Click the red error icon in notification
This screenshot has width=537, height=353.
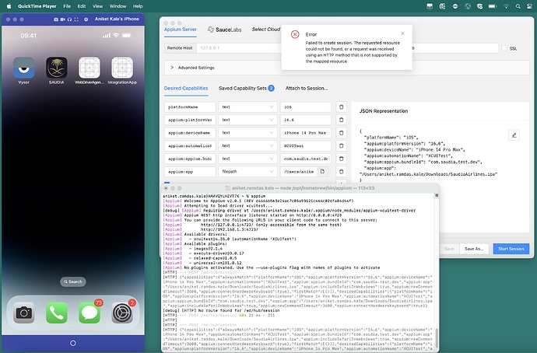[x=295, y=34]
